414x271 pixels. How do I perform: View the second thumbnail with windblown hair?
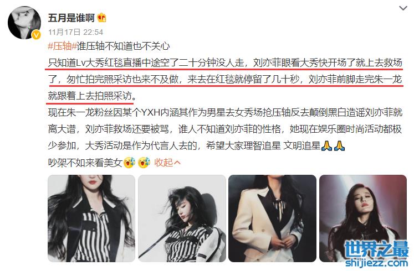coord(182,218)
